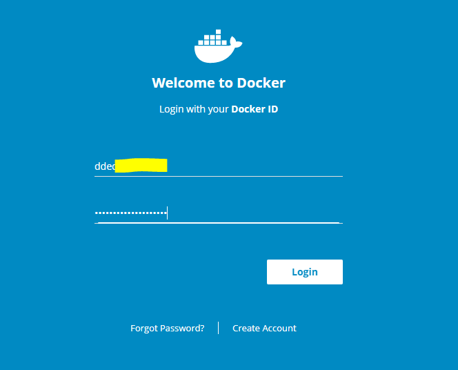The height and width of the screenshot is (370, 458).
Task: Click empty space right of password dots
Action: click(x=255, y=213)
